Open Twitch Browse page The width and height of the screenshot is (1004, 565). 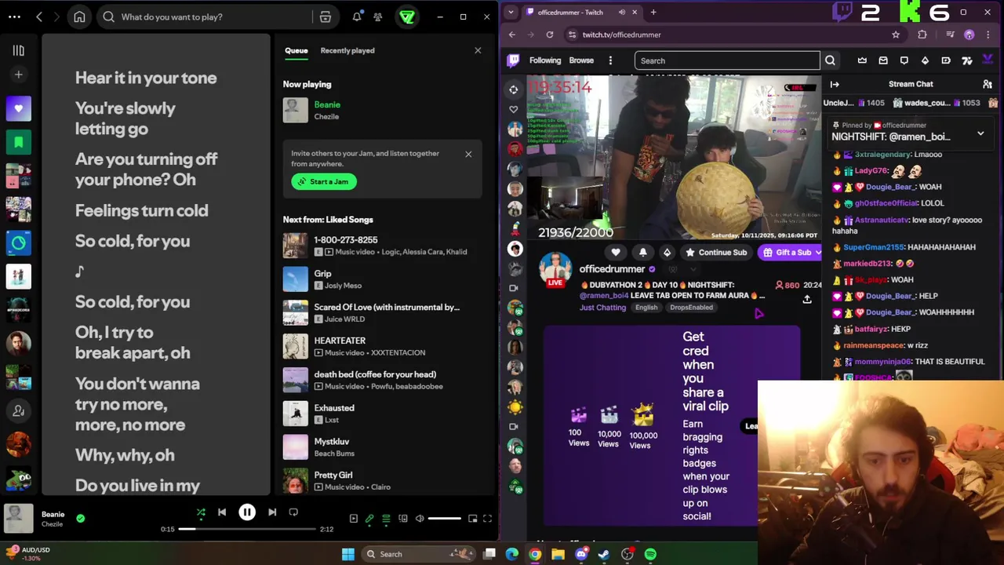581,60
